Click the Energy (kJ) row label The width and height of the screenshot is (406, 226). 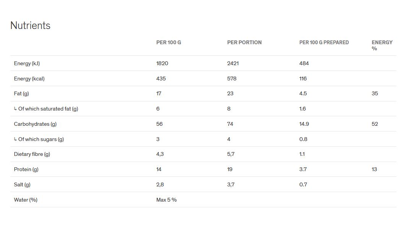(x=27, y=63)
